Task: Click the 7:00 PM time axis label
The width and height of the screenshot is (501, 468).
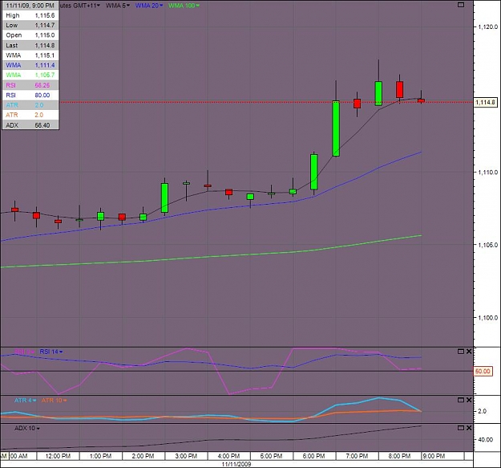Action: (357, 456)
